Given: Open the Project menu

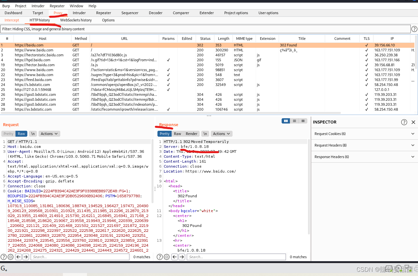Looking at the screenshot, I should click(x=21, y=6).
